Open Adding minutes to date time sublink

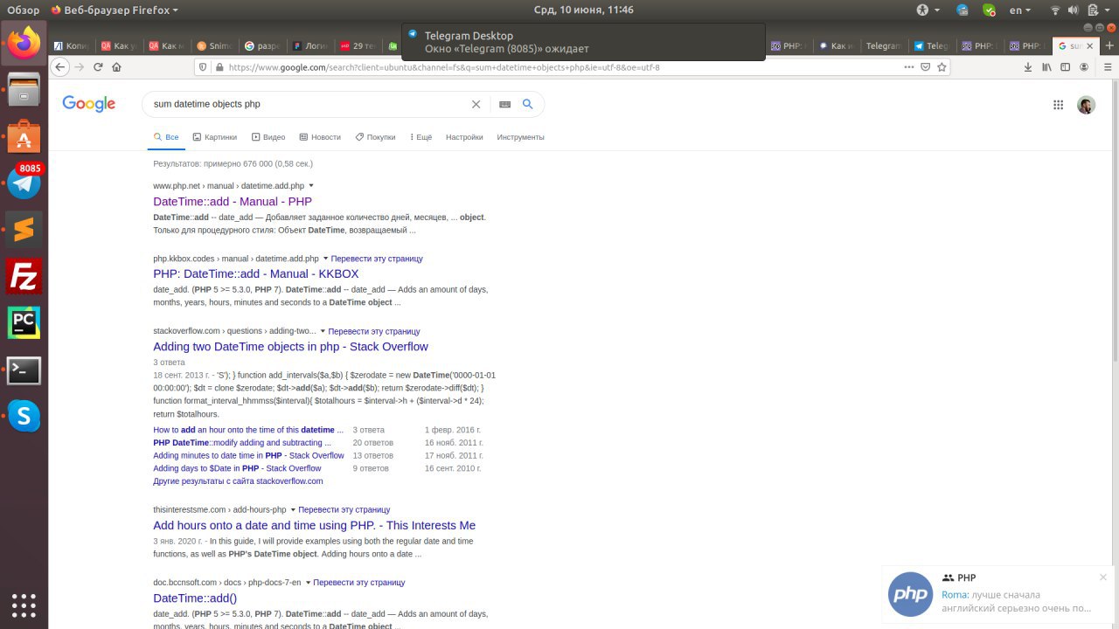click(248, 455)
